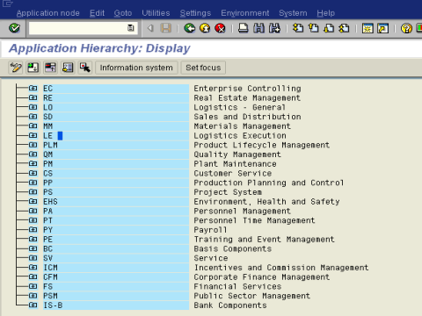
Task: Click the red Cancel icon
Action: pos(220,28)
